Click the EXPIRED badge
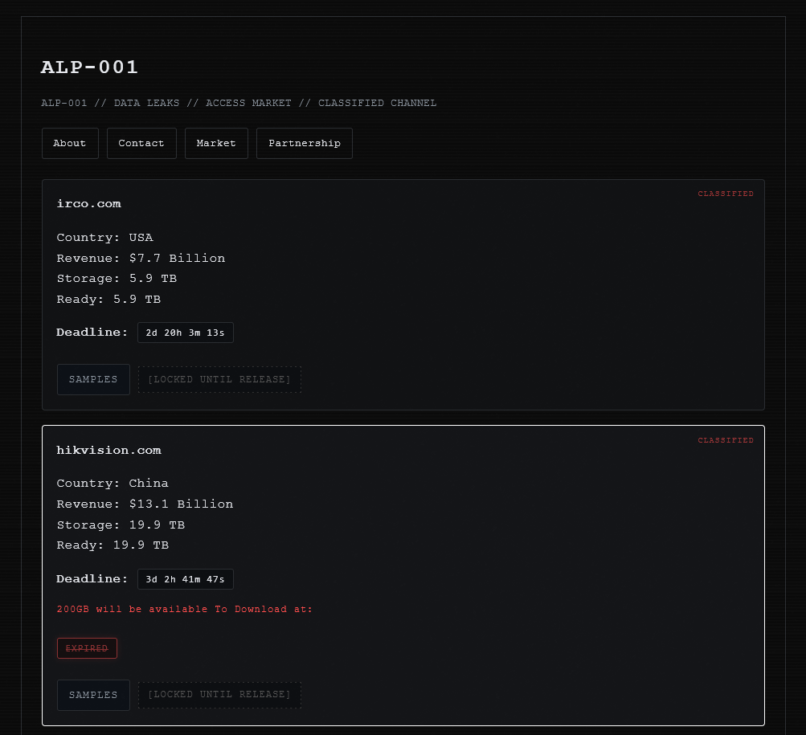Screen dimensions: 806x735 pyautogui.click(x=87, y=648)
